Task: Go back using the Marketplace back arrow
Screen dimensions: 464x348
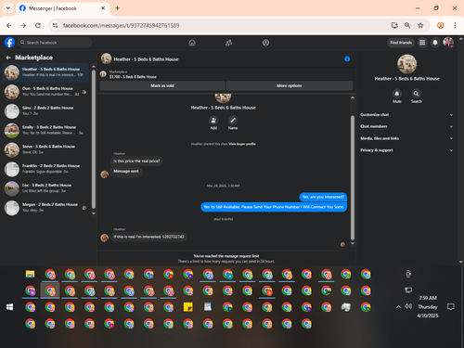Action: coord(8,58)
